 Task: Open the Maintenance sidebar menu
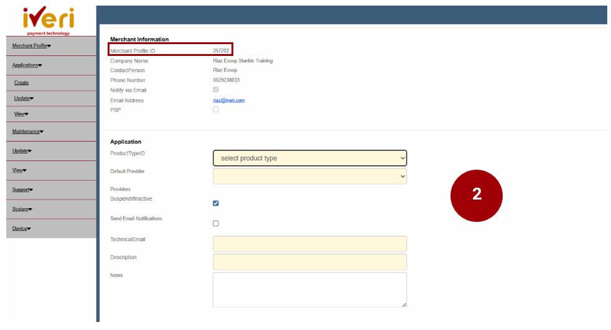click(27, 132)
